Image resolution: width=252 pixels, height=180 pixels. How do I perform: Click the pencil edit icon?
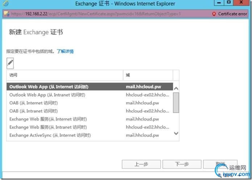coord(10,63)
